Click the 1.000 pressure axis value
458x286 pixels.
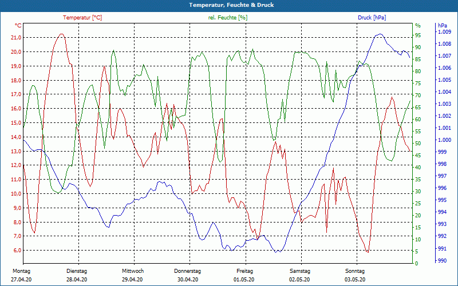(x=444, y=140)
